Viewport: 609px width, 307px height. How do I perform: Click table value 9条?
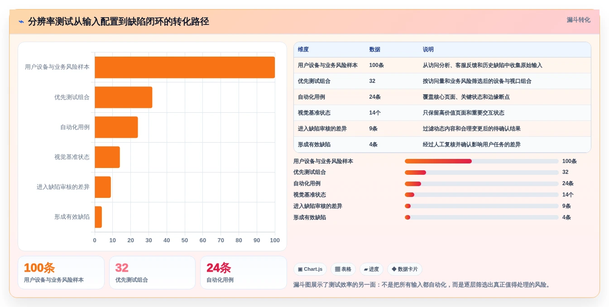pyautogui.click(x=374, y=129)
